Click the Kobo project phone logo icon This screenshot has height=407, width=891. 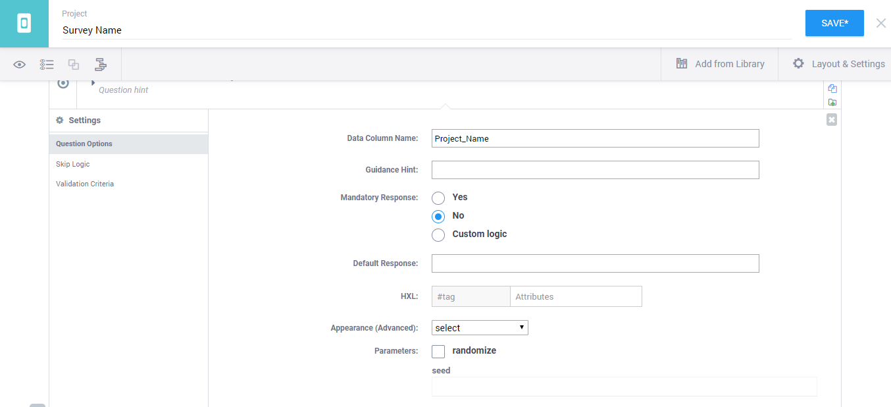pos(24,24)
